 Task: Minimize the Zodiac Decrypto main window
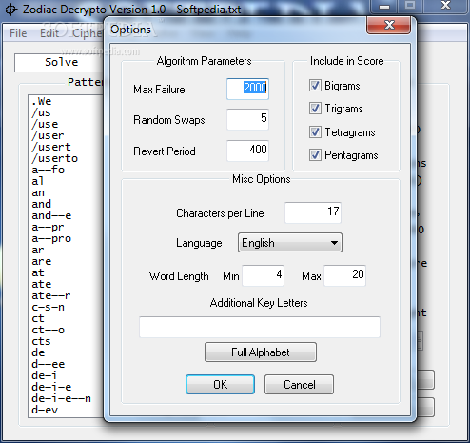(x=384, y=6)
